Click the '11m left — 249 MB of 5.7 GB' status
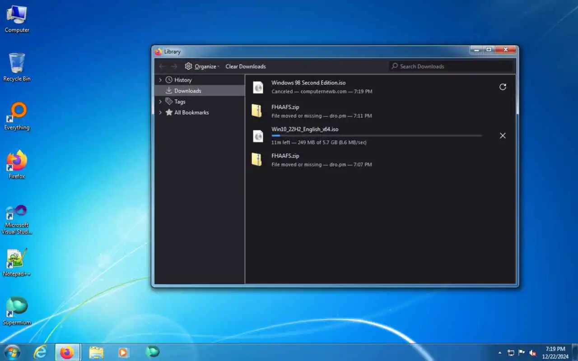The image size is (578, 361). click(x=319, y=143)
